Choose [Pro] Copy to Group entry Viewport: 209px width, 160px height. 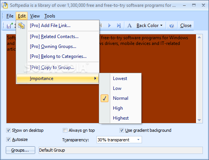(x=58, y=67)
